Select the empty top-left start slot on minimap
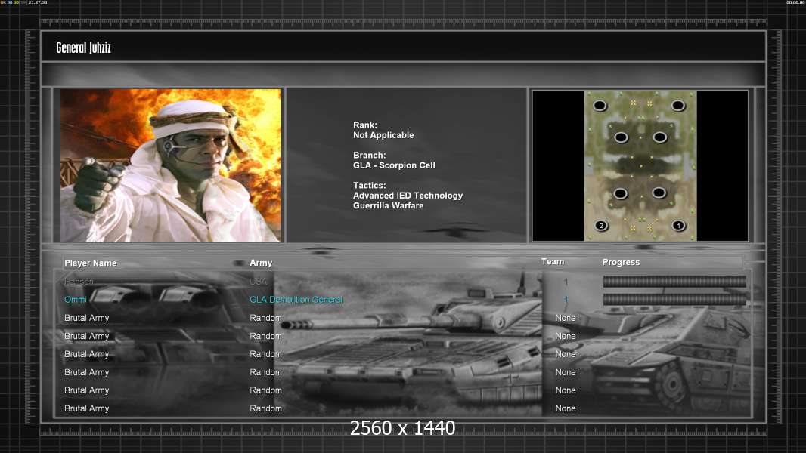The height and width of the screenshot is (453, 806). (x=600, y=105)
